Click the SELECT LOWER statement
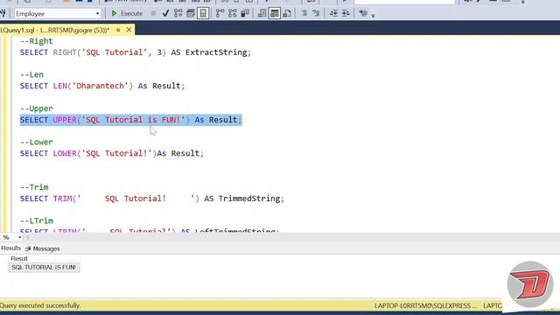Image resolution: width=560 pixels, height=315 pixels. tap(112, 154)
